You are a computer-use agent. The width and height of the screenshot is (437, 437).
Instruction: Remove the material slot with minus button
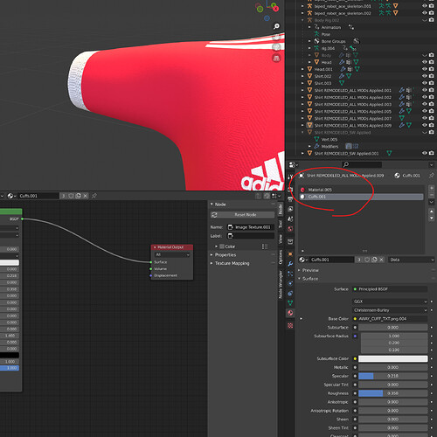432,194
